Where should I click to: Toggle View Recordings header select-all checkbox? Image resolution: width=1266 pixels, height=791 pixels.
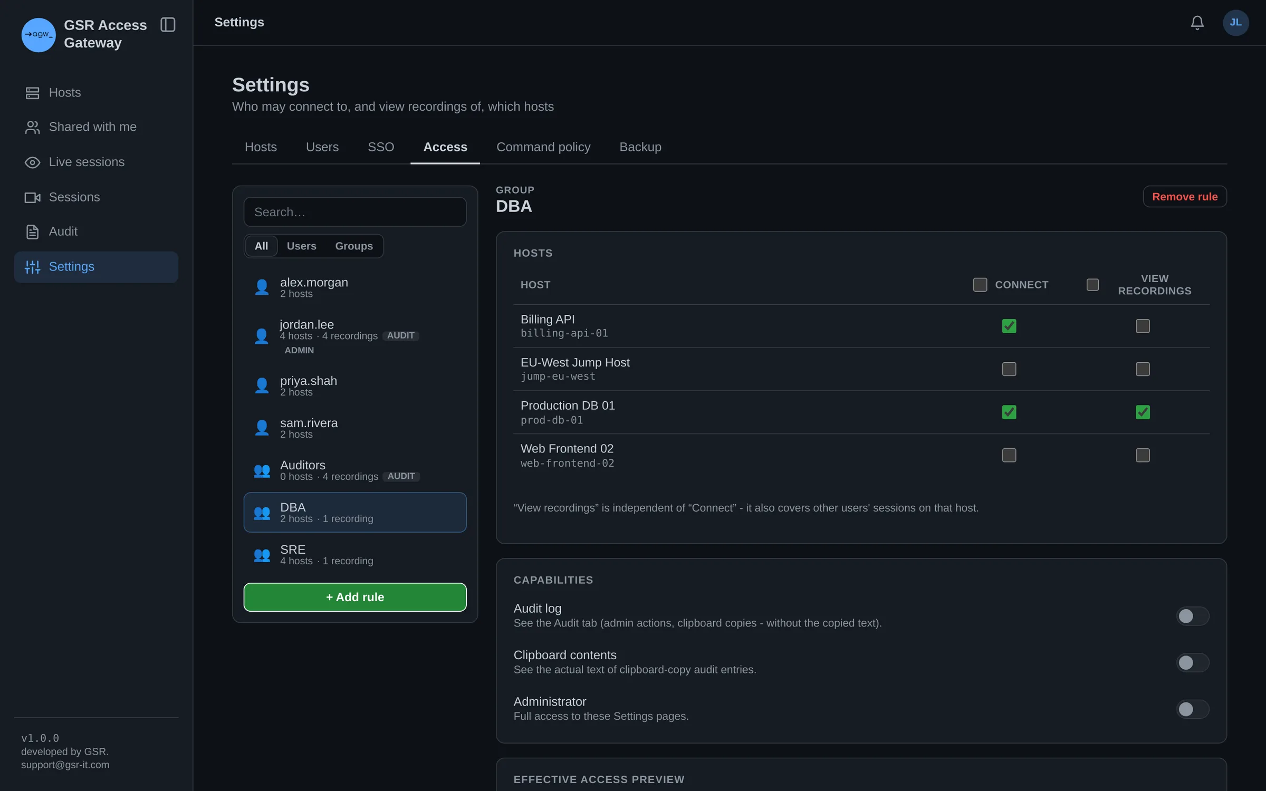[x=1093, y=285]
